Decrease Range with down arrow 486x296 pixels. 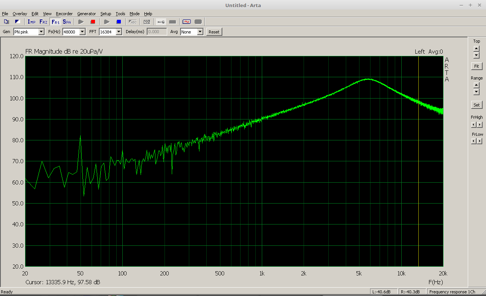coord(477,92)
